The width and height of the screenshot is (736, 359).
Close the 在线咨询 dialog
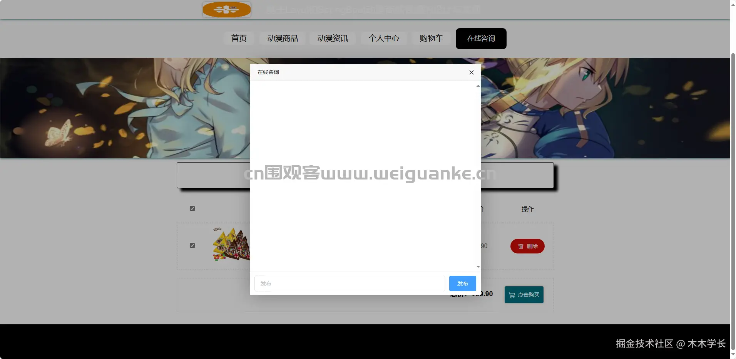tap(471, 72)
